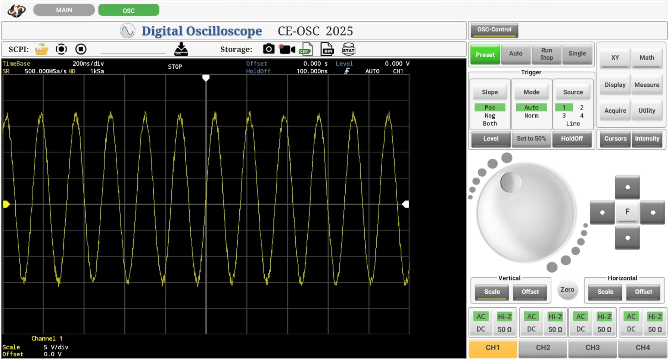
Task: Enable the CH3 channel button
Action: point(592,348)
